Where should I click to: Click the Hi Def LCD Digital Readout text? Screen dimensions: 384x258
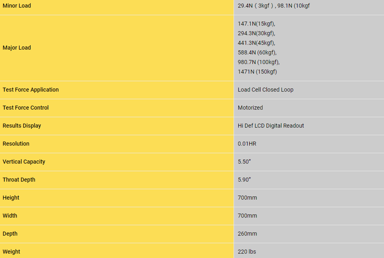pyautogui.click(x=271, y=126)
